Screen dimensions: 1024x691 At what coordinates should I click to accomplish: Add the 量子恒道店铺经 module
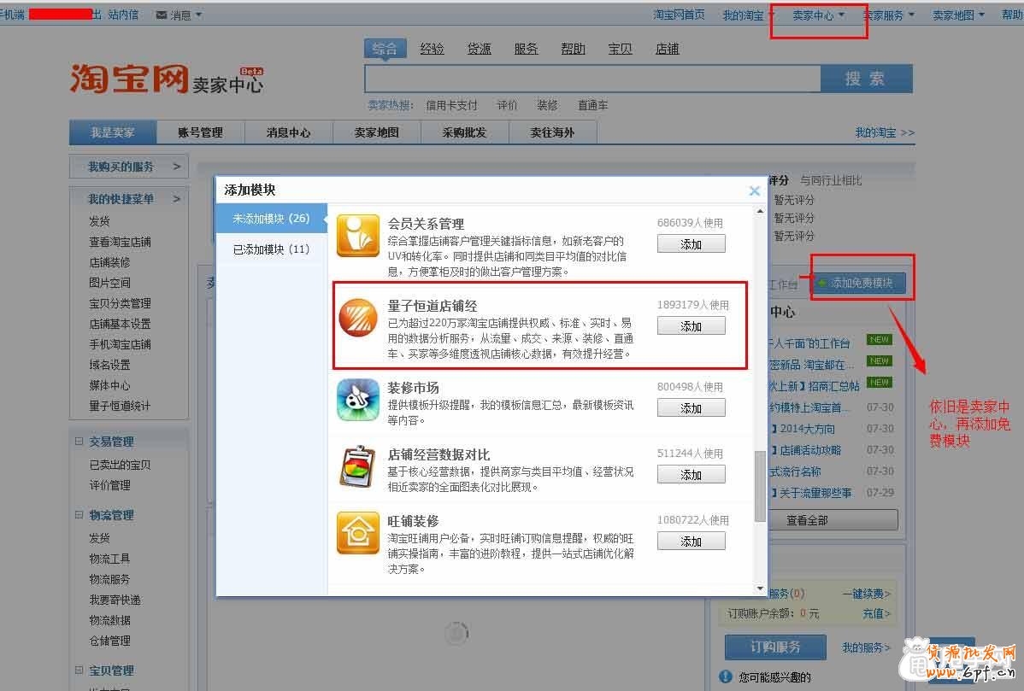(x=691, y=326)
